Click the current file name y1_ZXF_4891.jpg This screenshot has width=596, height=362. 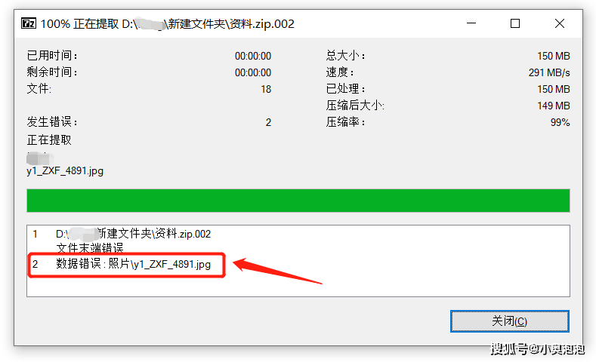[65, 170]
